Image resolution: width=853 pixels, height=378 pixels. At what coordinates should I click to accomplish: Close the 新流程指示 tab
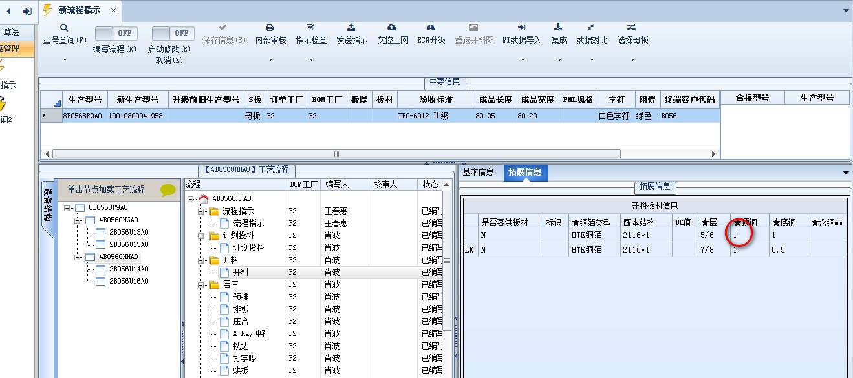[113, 11]
